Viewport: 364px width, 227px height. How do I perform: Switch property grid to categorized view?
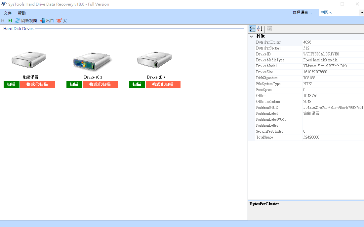click(252, 29)
